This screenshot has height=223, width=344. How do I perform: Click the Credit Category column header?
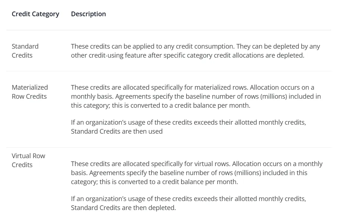(x=35, y=14)
